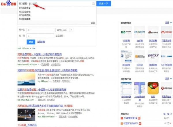Image resolution: width=173 pixels, height=127 pixels.
Task: Select suggestion 163邮箱登陆
Action: coord(25,15)
